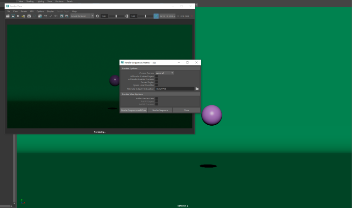Click the exposure slider handle

(116, 16)
